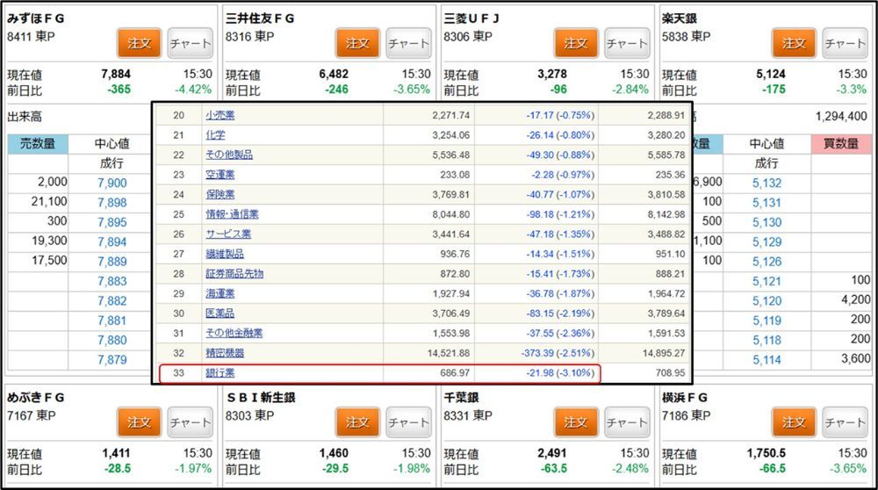
Task: Open the チャート button for 楽天銀
Action: coord(845,43)
